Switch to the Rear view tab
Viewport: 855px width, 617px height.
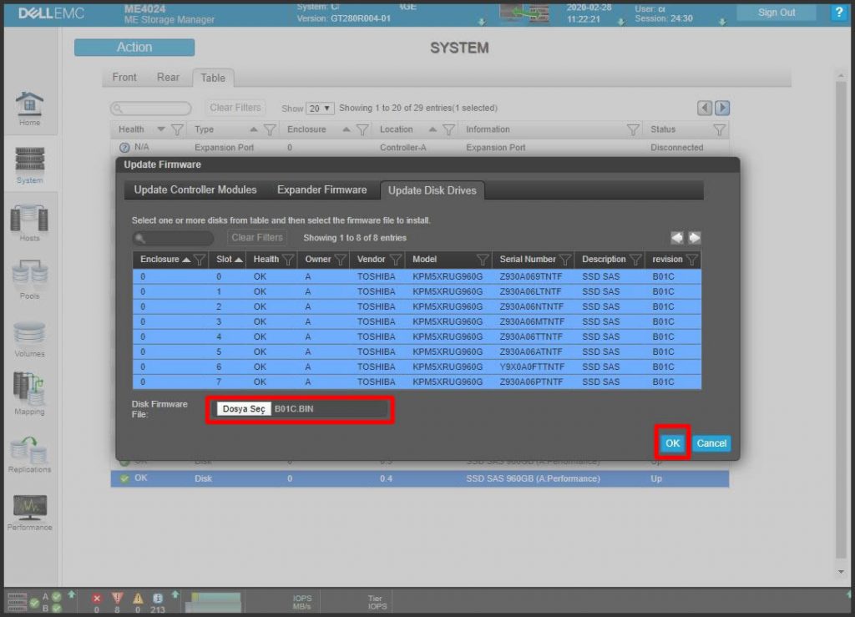pyautogui.click(x=168, y=78)
